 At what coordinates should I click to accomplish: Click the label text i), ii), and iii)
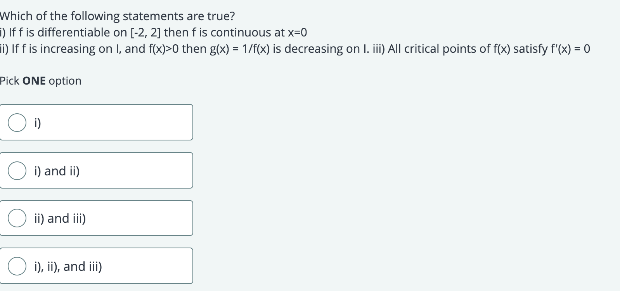click(x=68, y=267)
